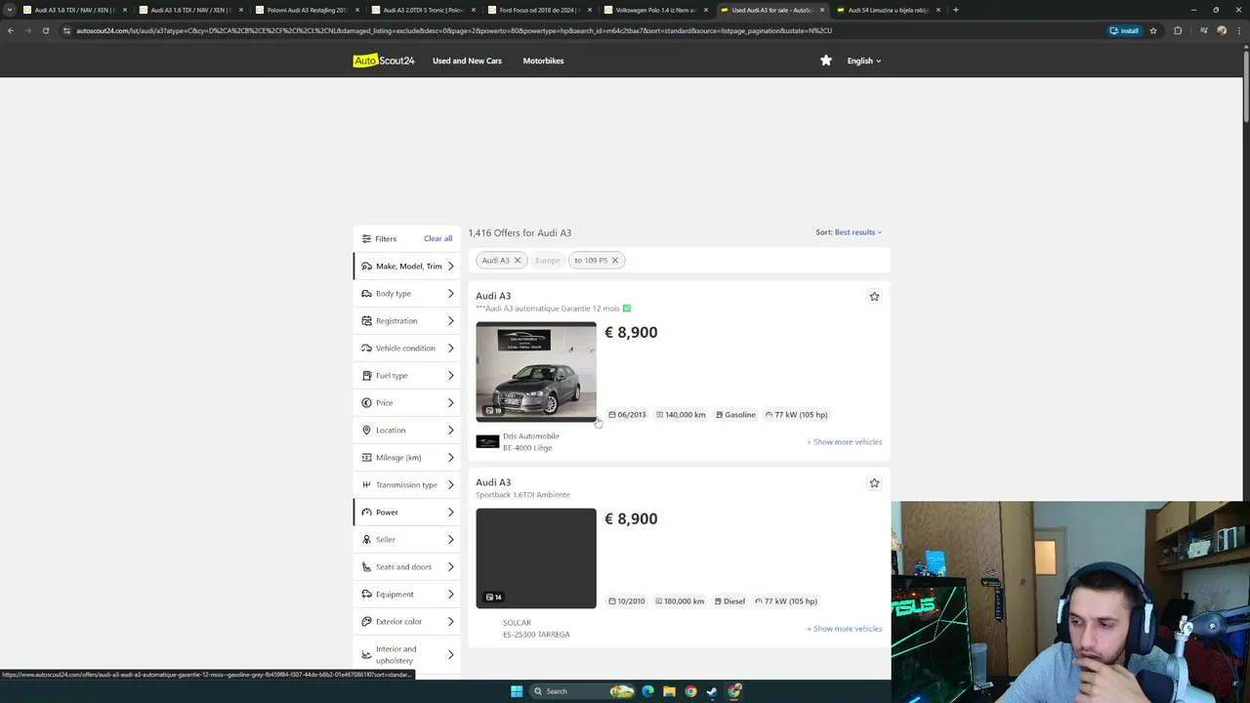The width and height of the screenshot is (1250, 703).
Task: Open the Windows Start menu
Action: (x=517, y=691)
